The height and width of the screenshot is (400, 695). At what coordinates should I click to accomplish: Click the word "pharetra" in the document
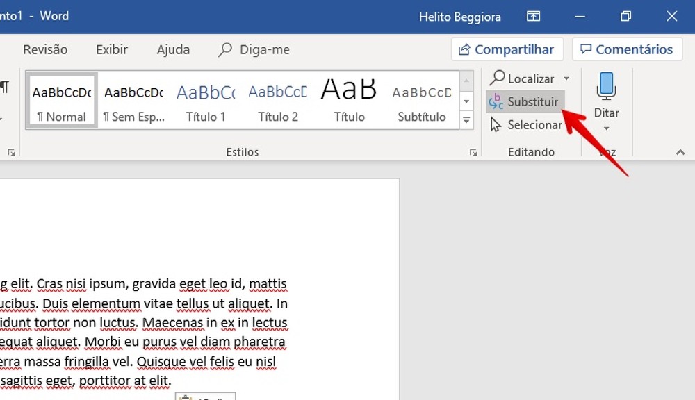click(259, 342)
